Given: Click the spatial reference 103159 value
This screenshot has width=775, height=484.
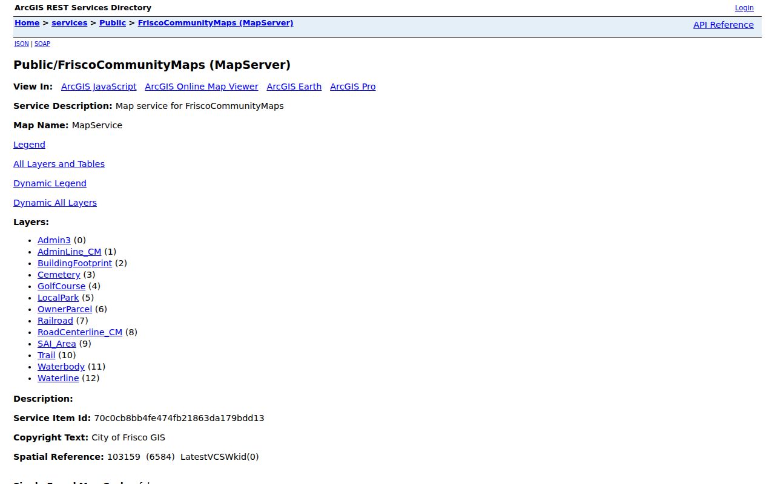Looking at the screenshot, I should coord(124,457).
